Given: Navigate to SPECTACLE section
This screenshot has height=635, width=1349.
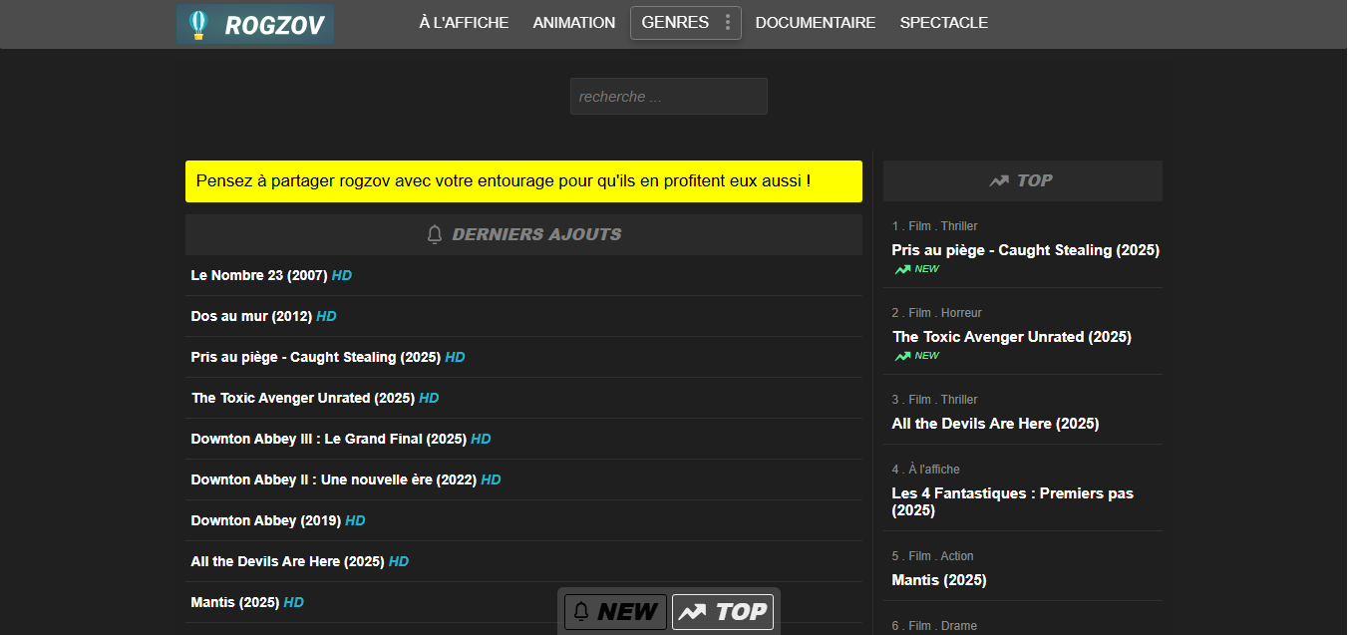Looking at the screenshot, I should pyautogui.click(x=943, y=23).
